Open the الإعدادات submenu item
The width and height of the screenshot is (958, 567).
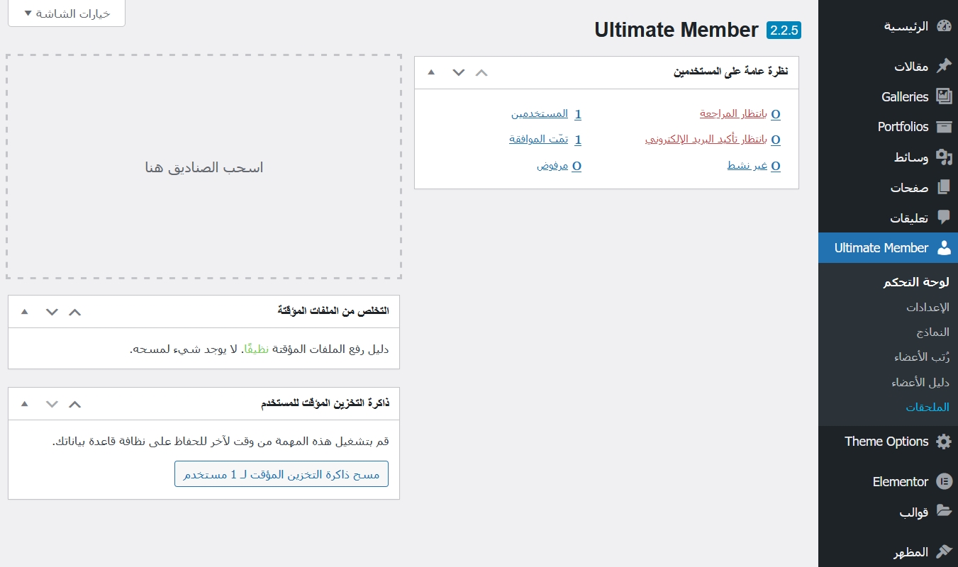tap(928, 308)
